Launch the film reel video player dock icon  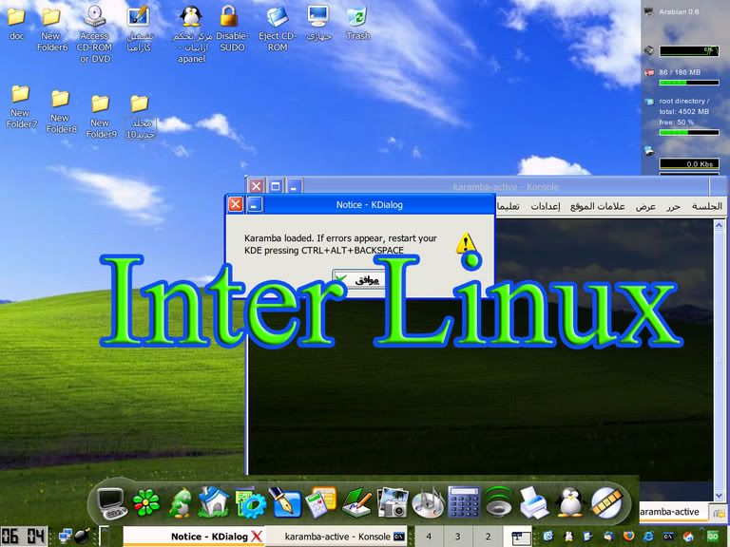pyautogui.click(x=606, y=502)
